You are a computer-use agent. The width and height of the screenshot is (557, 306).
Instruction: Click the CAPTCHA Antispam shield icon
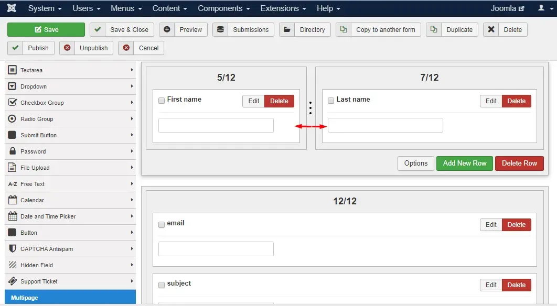[x=13, y=248]
